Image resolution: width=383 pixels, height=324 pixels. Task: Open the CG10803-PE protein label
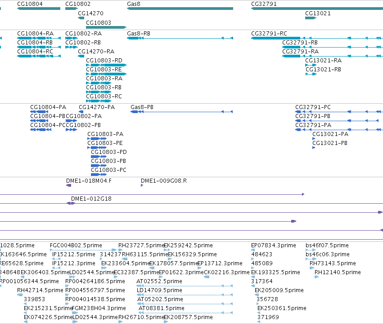[x=105, y=143]
